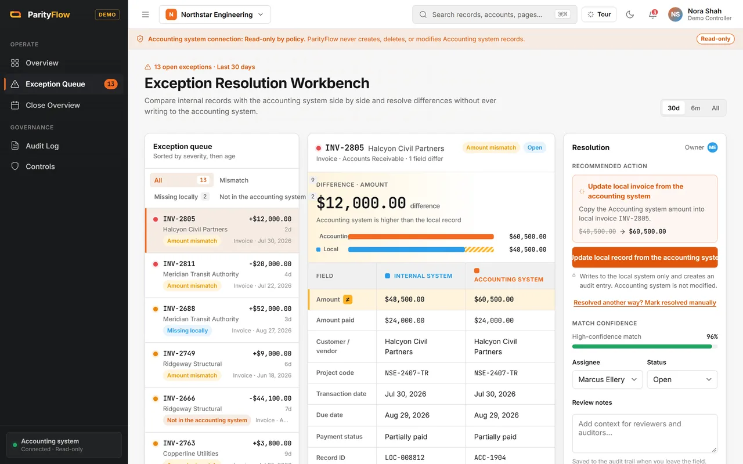Filter queue by Mismatch tab
Screen dimensions: 743x464
pyautogui.click(x=234, y=180)
